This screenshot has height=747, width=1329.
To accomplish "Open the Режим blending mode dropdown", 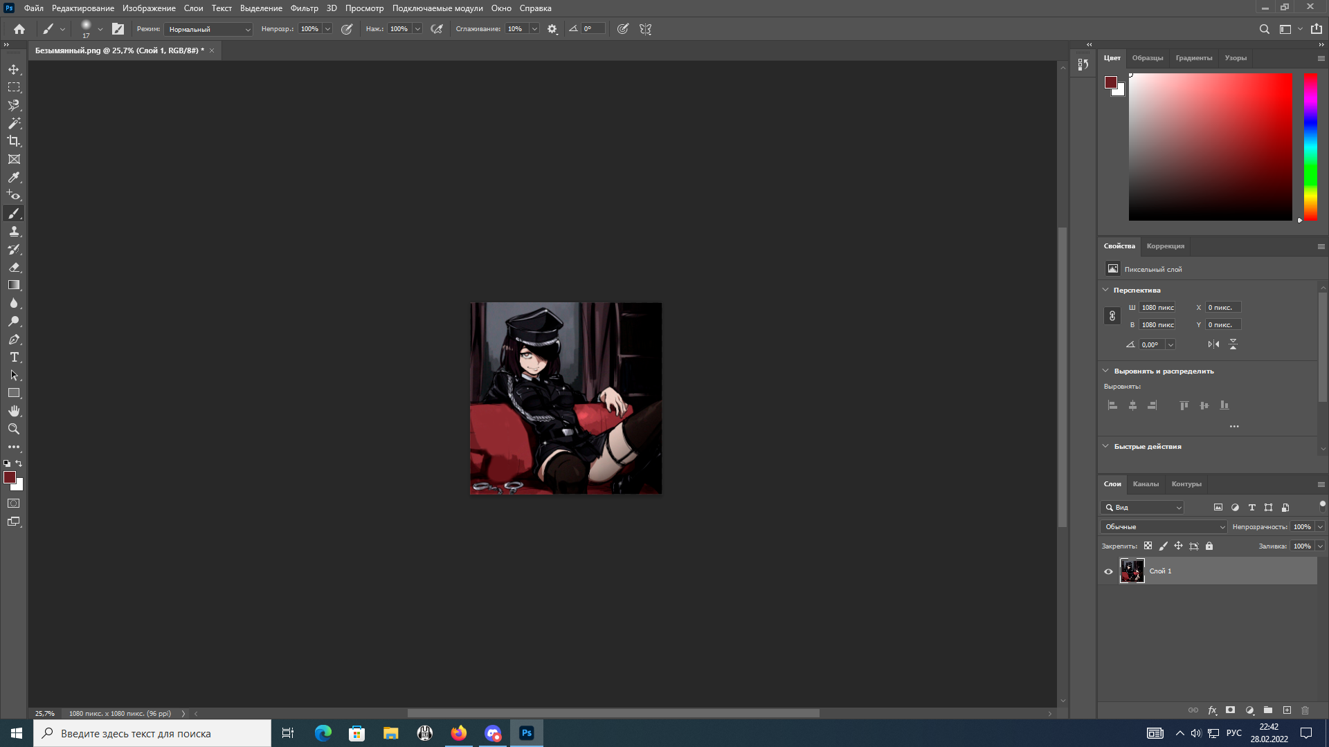I will pos(209,29).
